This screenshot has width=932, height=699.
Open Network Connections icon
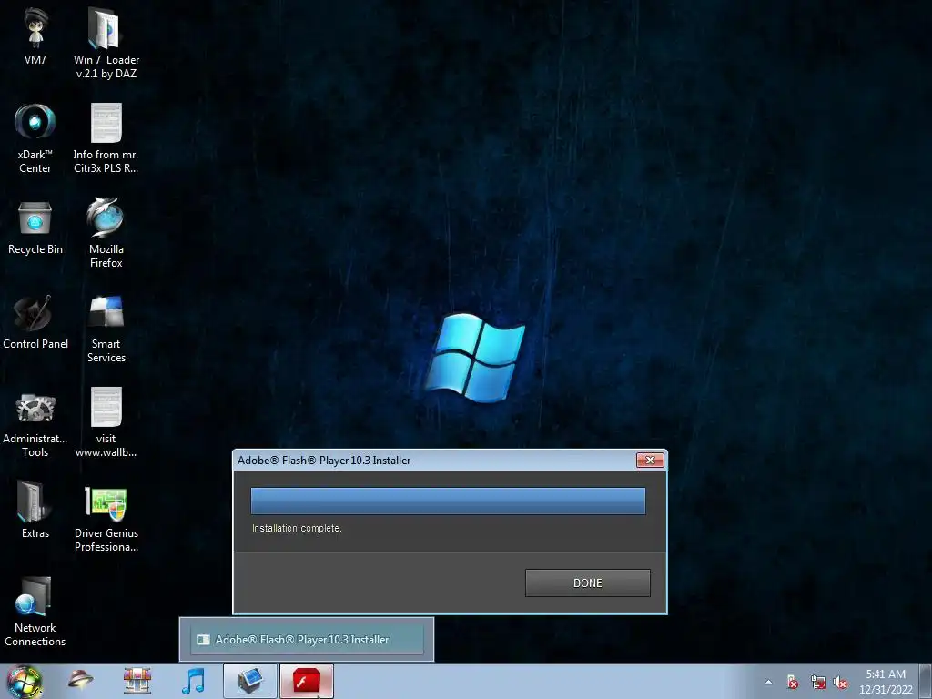35,611
